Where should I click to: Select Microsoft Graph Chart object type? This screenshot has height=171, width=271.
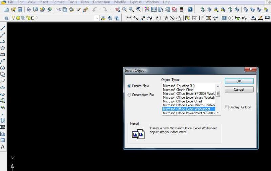coord(178,90)
